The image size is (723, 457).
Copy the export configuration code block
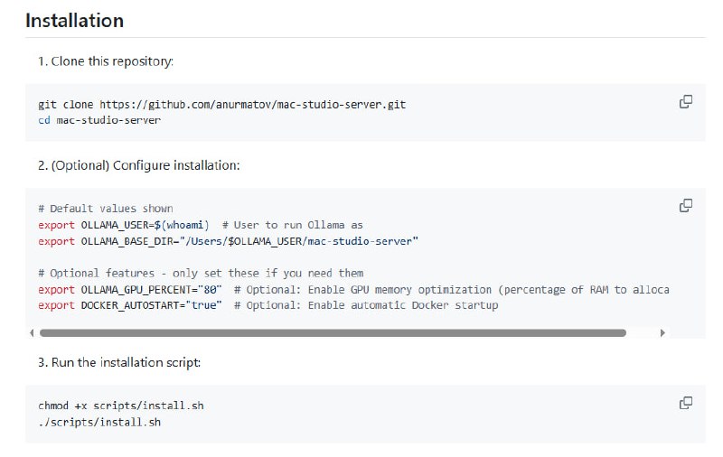[x=686, y=206]
